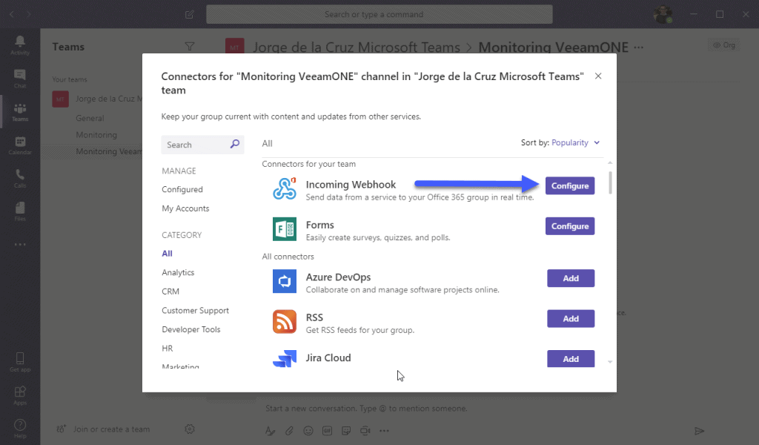The width and height of the screenshot is (759, 445).
Task: Configure the Incoming Webhook connector
Action: click(x=570, y=186)
